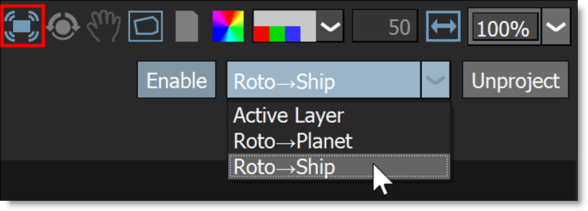Click the Roto→Ship combo box field

coord(324,80)
